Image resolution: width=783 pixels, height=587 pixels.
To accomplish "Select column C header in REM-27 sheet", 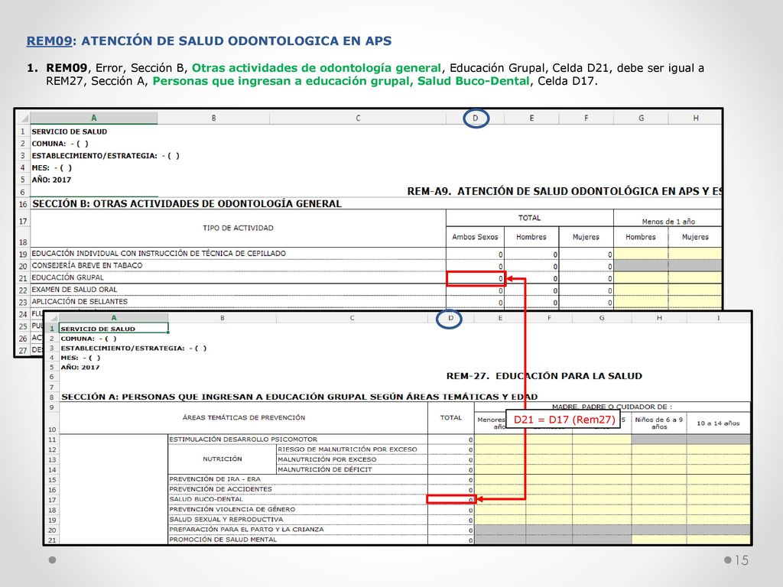I will pyautogui.click(x=352, y=317).
